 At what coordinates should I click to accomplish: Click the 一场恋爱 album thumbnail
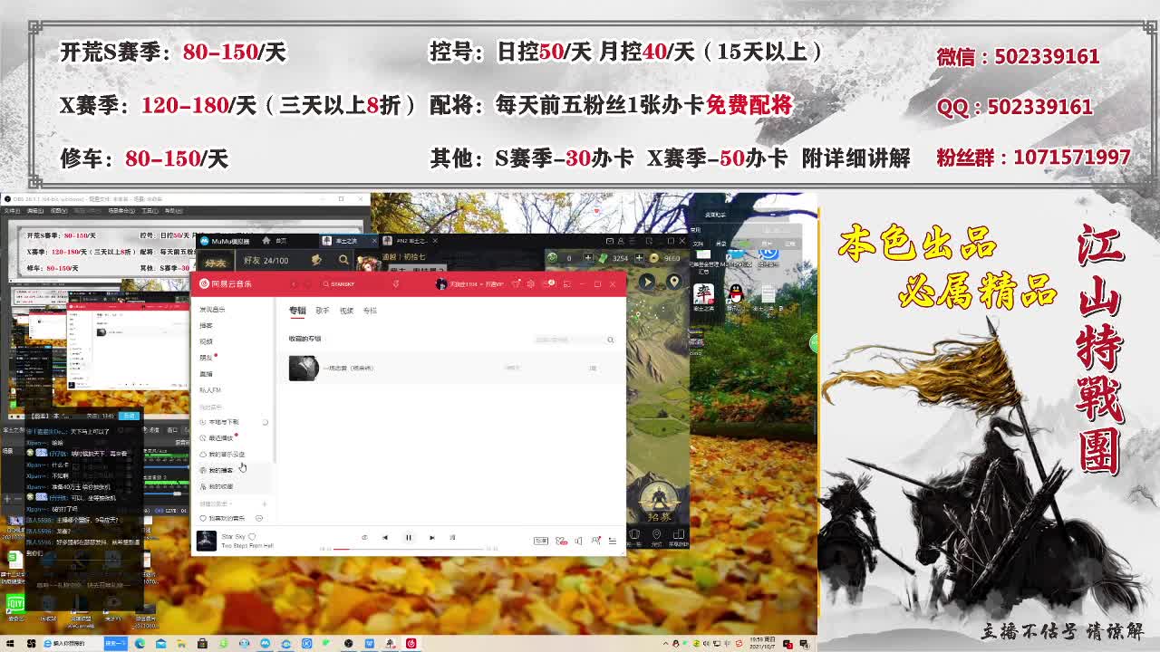click(x=304, y=368)
